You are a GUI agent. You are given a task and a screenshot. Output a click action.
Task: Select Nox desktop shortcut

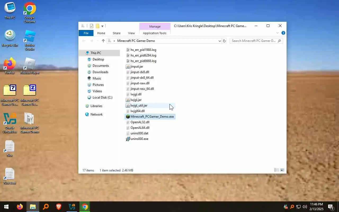coord(10,149)
